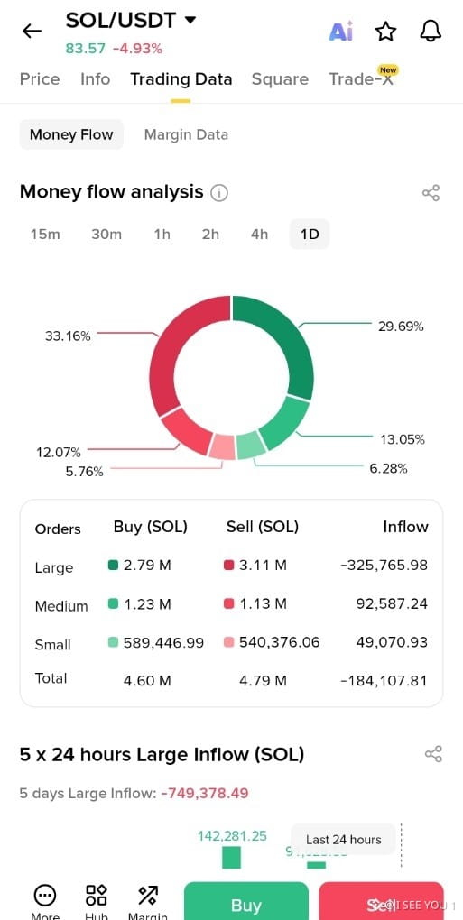The height and width of the screenshot is (920, 463).
Task: Switch to the Price tab
Action: 40,79
